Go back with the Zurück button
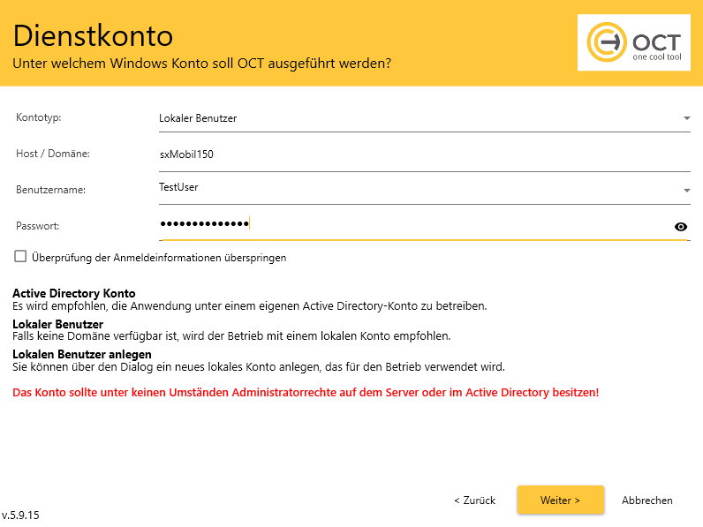Image resolution: width=703 pixels, height=527 pixels. (474, 500)
